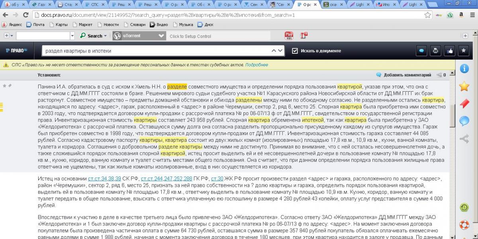
Task: Click the star favorites icon in dark header
Action: [463, 51]
